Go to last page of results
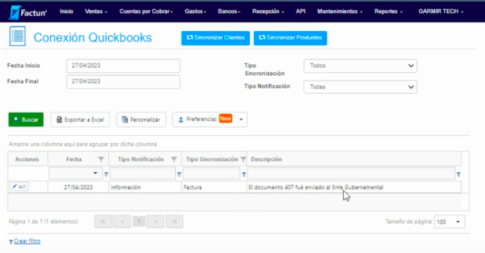485x253 pixels. tap(175, 221)
